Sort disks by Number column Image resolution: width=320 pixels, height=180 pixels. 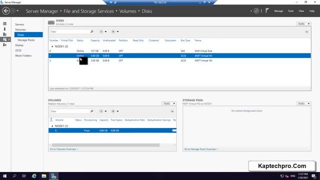[54, 40]
